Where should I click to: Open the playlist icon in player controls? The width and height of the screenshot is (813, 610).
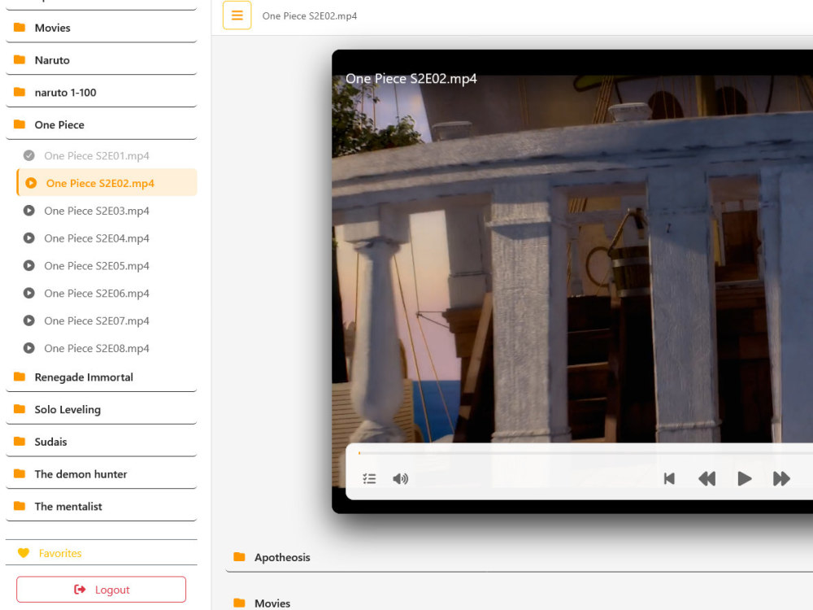point(369,478)
